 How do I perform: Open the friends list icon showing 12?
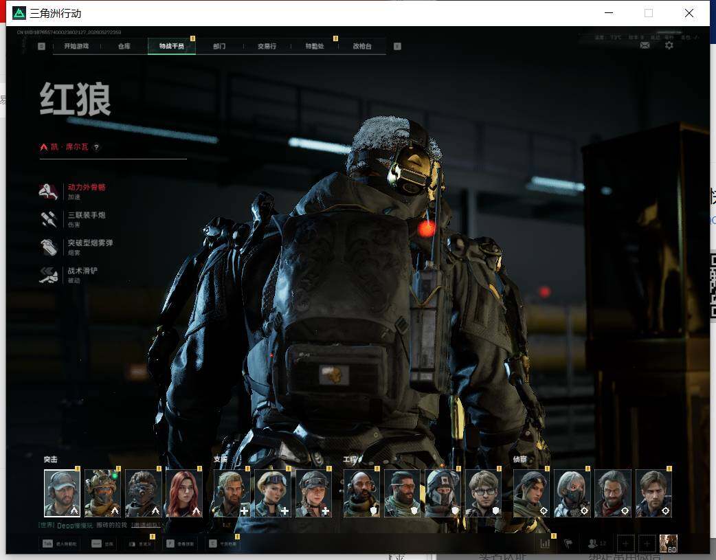pos(597,544)
